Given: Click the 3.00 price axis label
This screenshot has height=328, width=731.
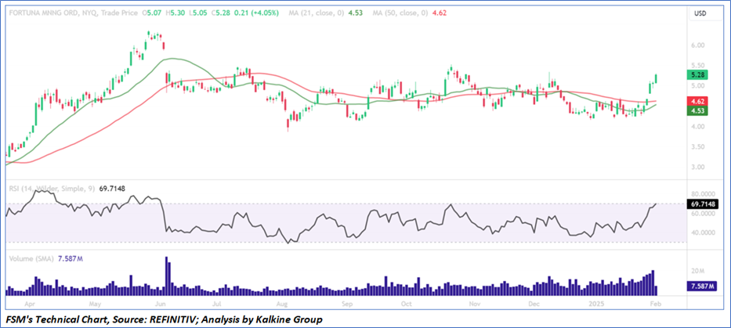Looking at the screenshot, I should (x=698, y=168).
